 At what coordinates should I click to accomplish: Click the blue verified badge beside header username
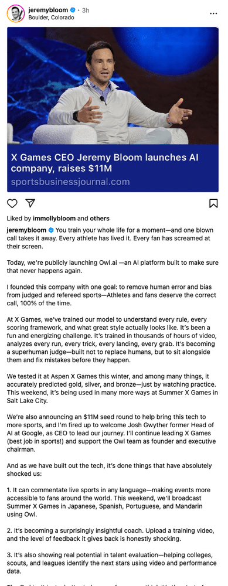[x=73, y=11]
